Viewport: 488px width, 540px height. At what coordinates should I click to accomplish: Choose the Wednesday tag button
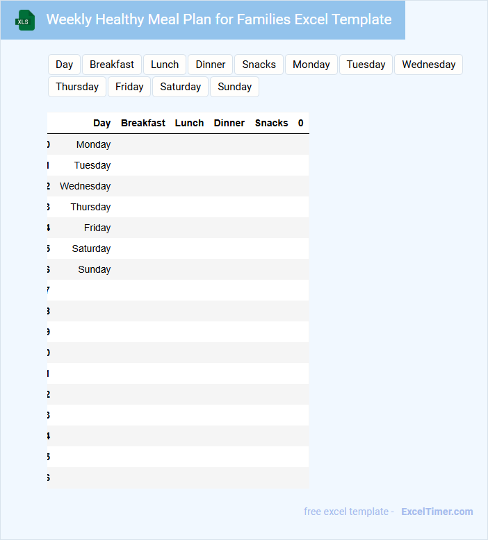[429, 65]
